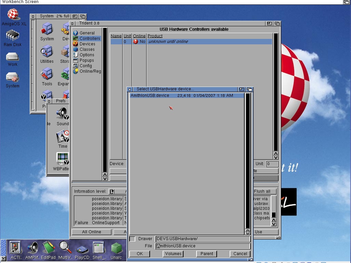
Task: Click OK in the file requester
Action: point(140,253)
